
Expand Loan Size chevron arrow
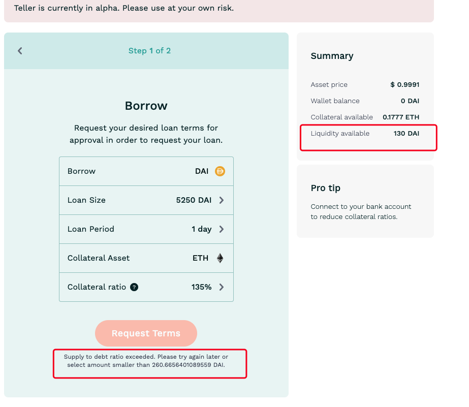(222, 200)
